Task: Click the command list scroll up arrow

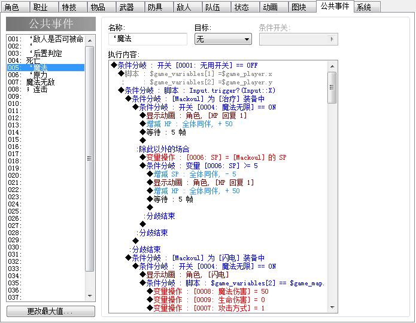Action: point(332,66)
